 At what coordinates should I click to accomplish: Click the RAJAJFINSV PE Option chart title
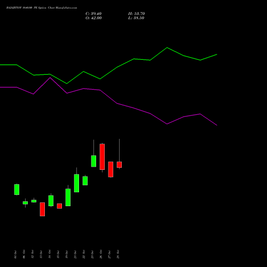point(42,8)
